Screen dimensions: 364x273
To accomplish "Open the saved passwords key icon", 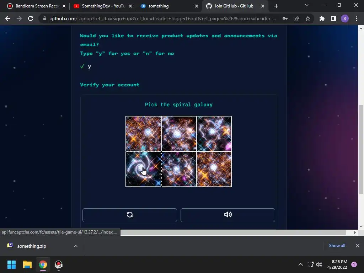I will click(x=285, y=18).
